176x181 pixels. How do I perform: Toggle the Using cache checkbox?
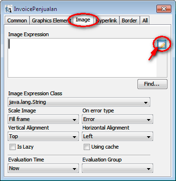[x=87, y=147]
